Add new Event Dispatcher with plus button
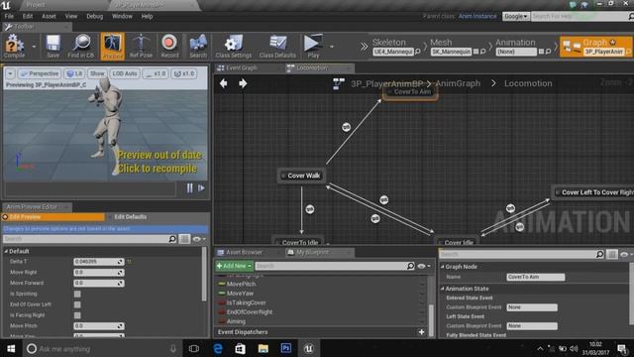The height and width of the screenshot is (357, 634). [421, 332]
